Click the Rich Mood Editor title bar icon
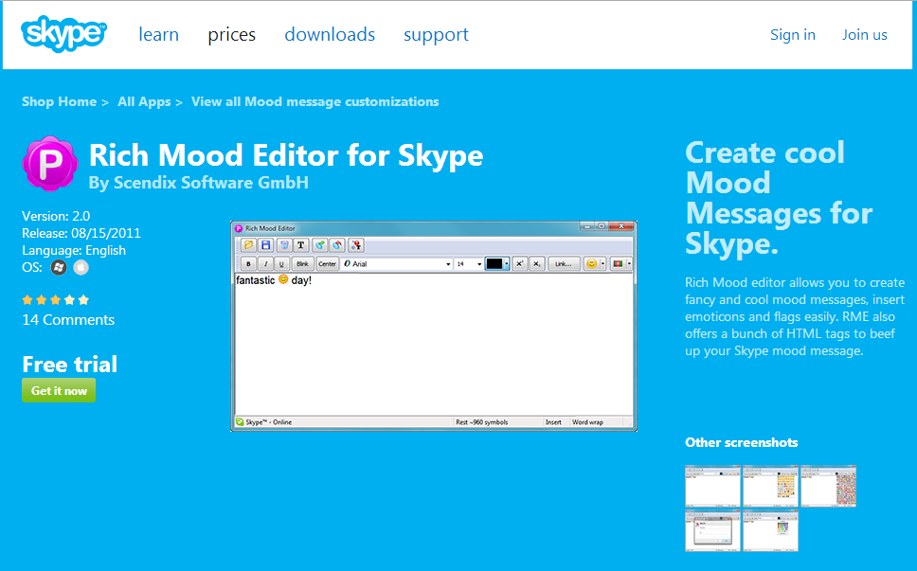The height and width of the screenshot is (571, 917). (x=239, y=228)
